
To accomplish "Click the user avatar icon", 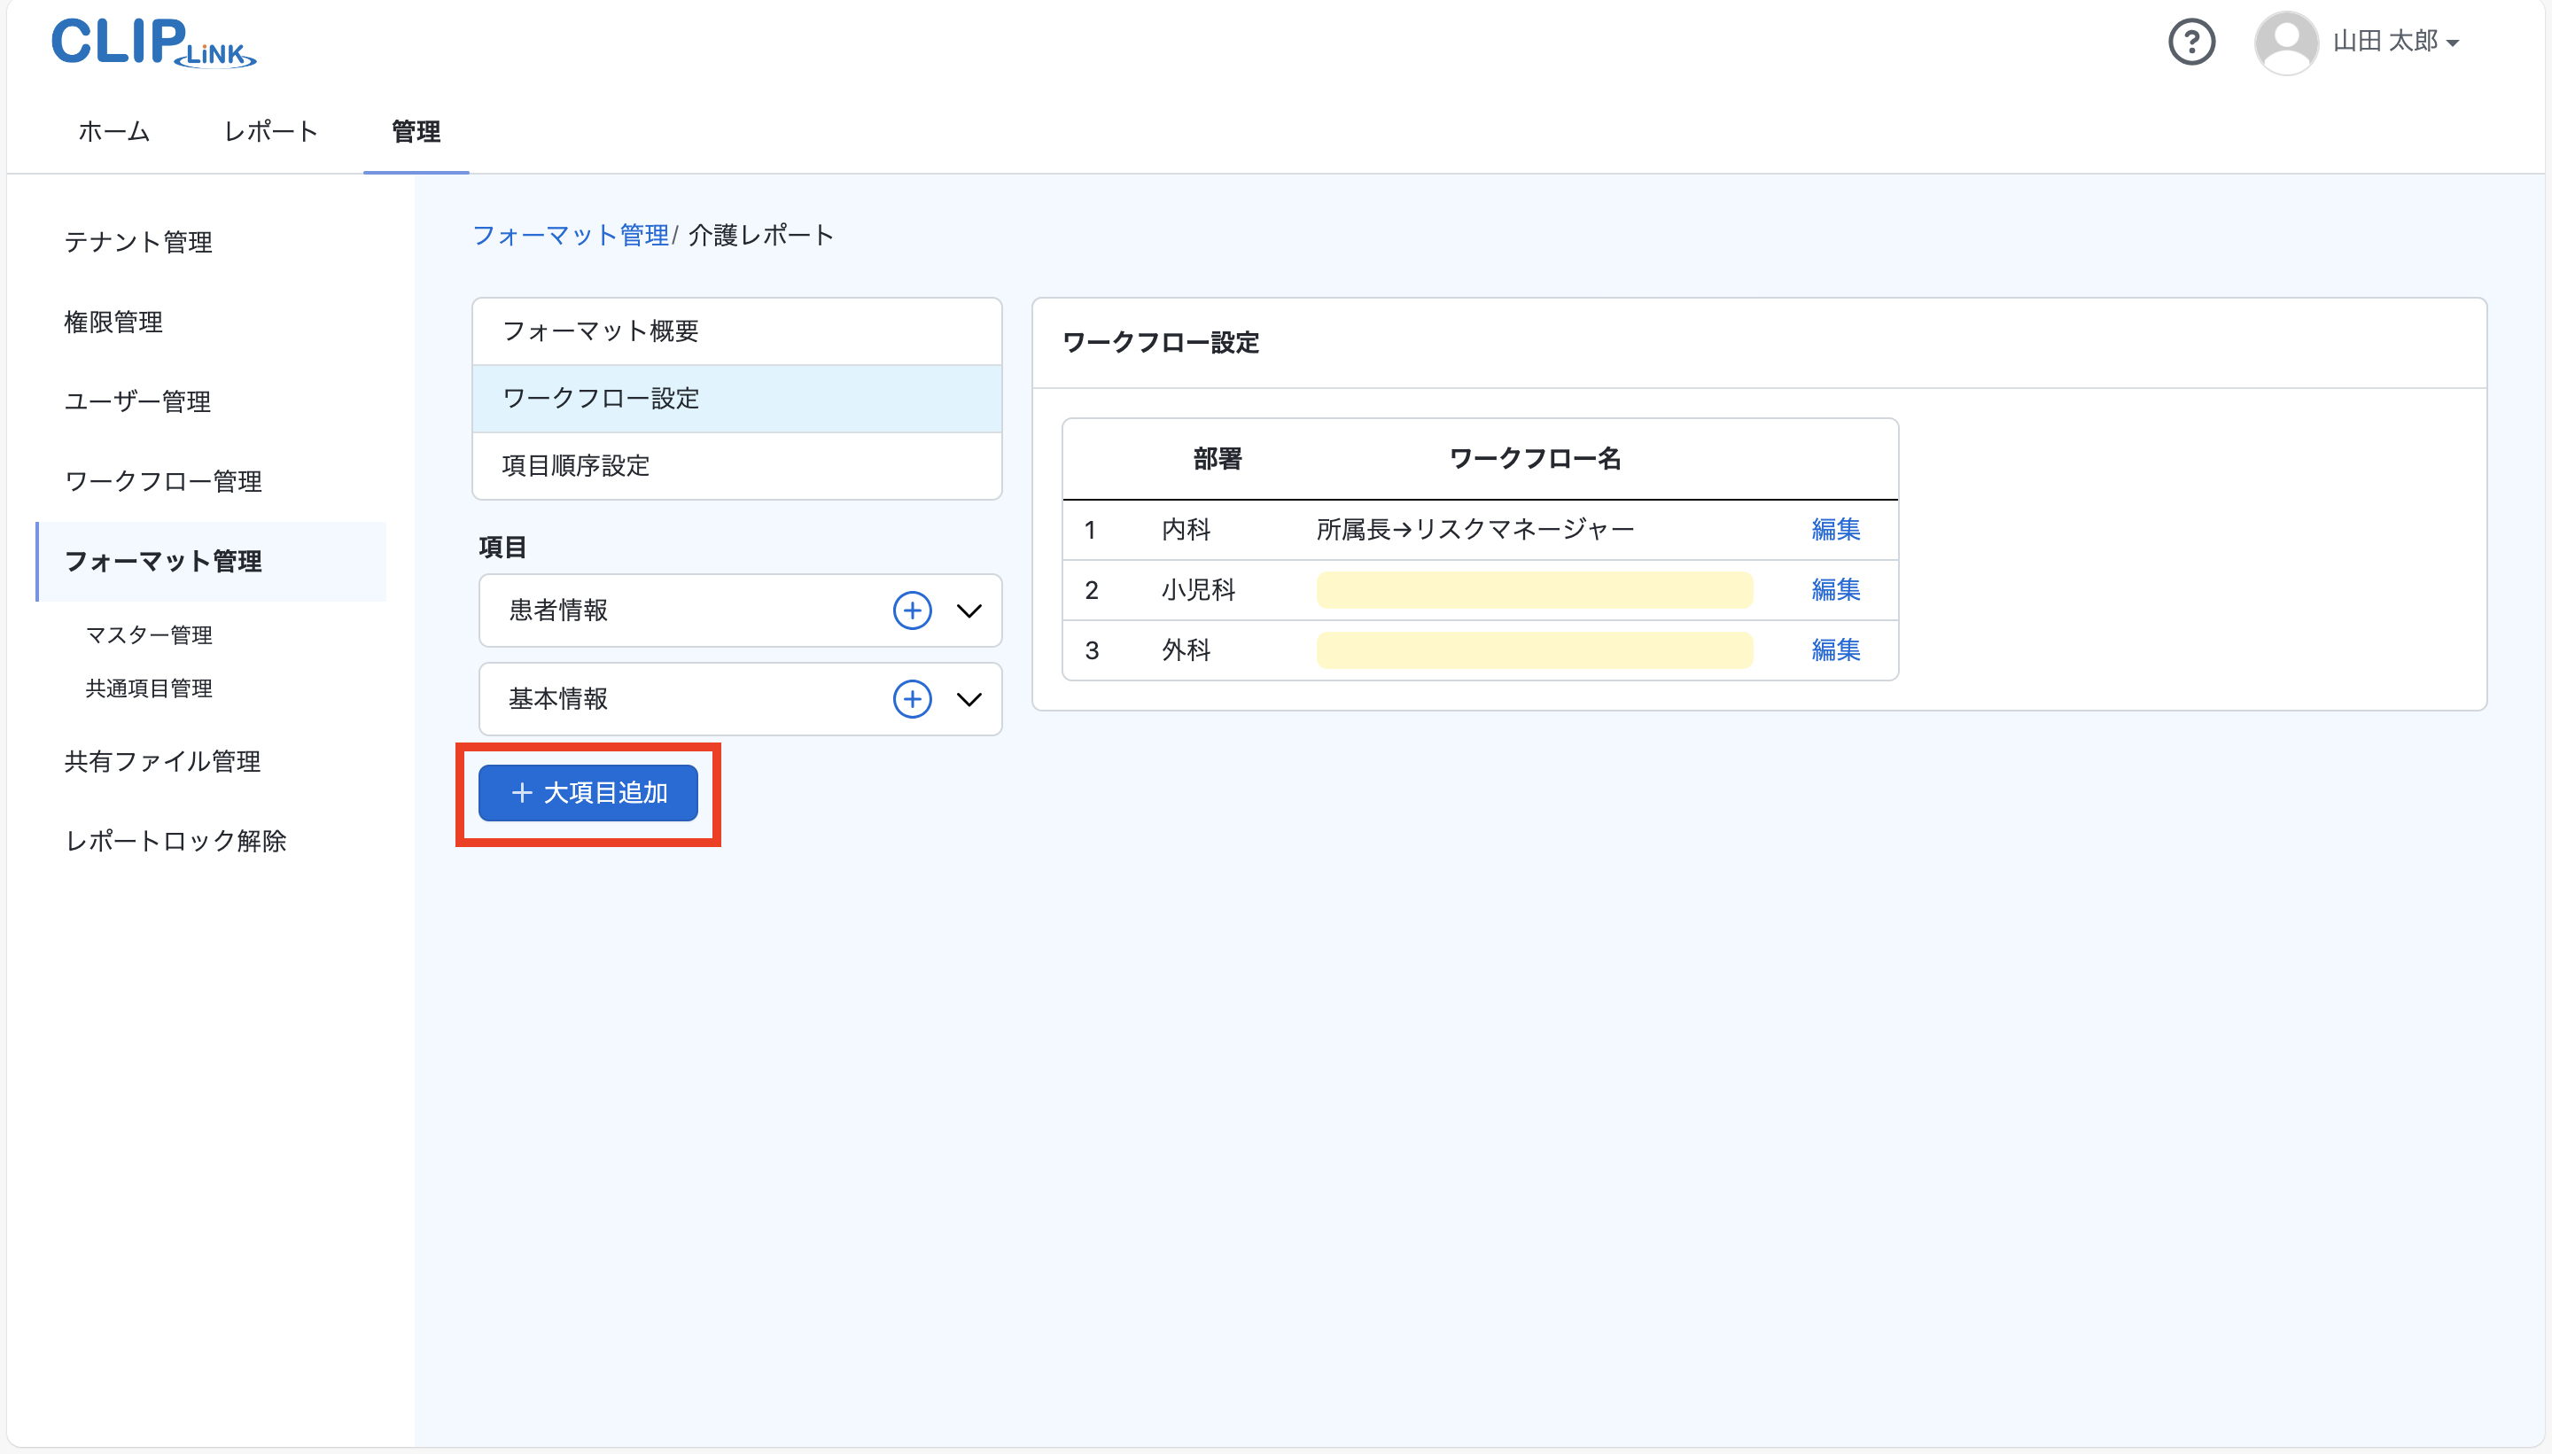I will pyautogui.click(x=2285, y=42).
